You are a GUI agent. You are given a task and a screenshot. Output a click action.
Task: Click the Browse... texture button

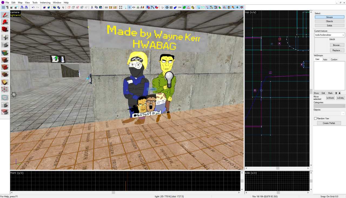(x=337, y=45)
